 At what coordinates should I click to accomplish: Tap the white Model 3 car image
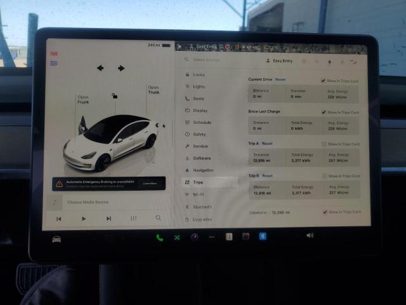[x=110, y=142]
